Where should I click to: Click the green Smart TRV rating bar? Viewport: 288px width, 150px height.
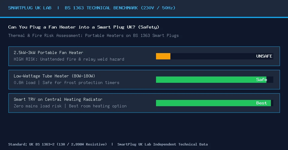(x=213, y=103)
